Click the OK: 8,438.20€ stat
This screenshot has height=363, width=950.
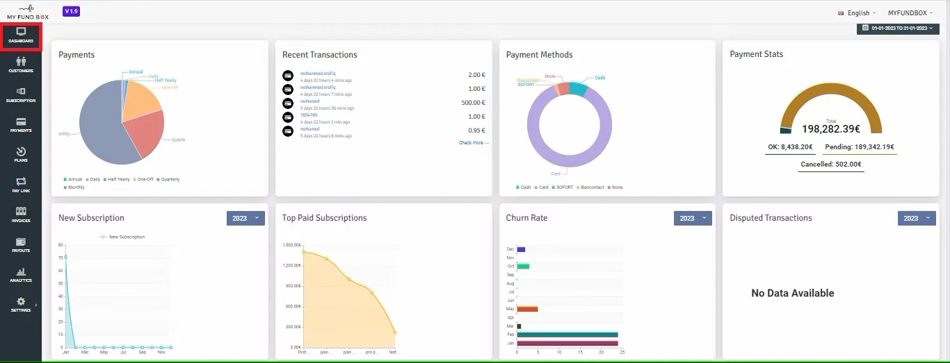pyautogui.click(x=790, y=147)
